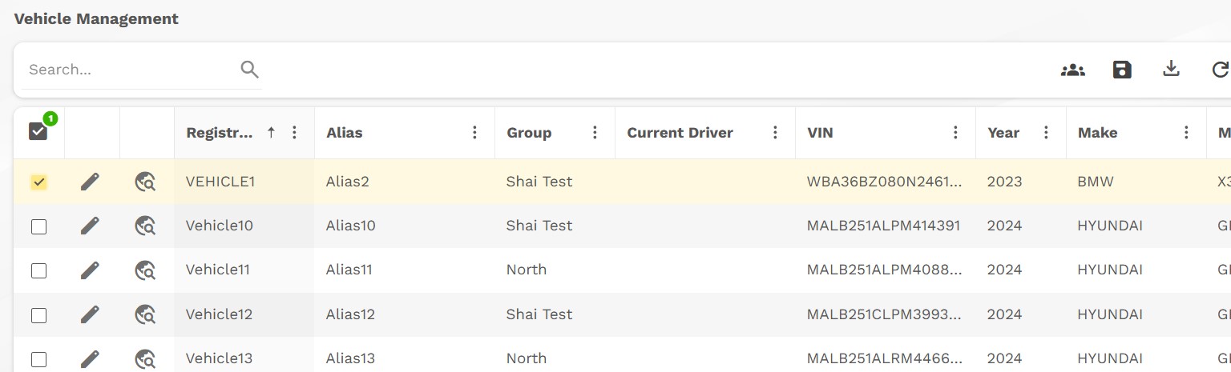The image size is (1231, 372).
Task: Toggle the select-all header checkbox
Action: pos(38,131)
